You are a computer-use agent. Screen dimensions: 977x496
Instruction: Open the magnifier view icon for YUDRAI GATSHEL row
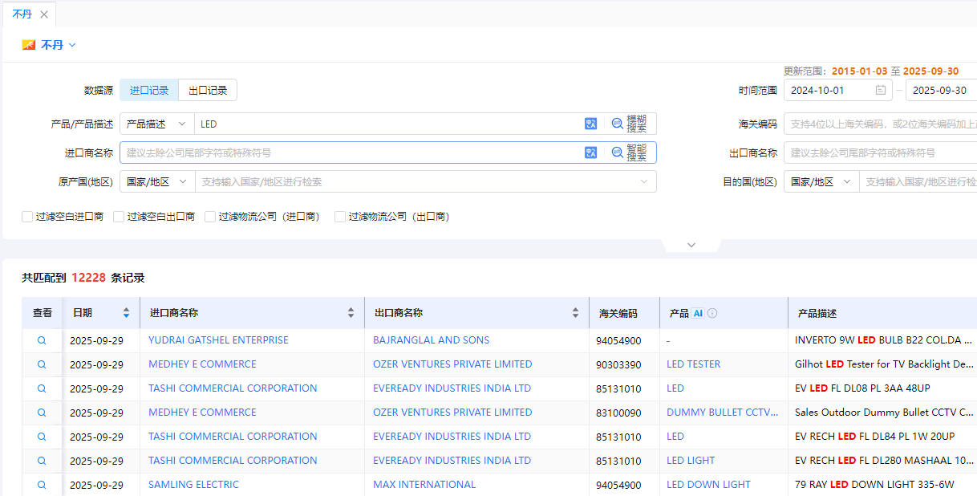pyautogui.click(x=42, y=339)
